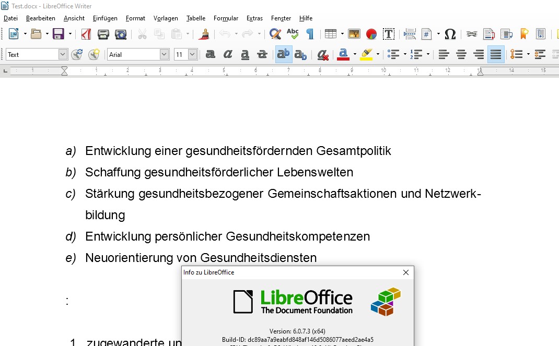The image size is (559, 346).
Task: Center the paragraph horizontally
Action: click(x=461, y=54)
